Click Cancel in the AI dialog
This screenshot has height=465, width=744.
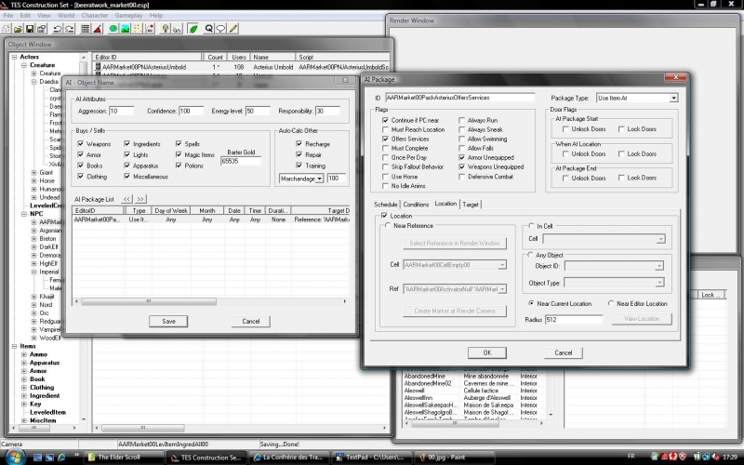250,321
